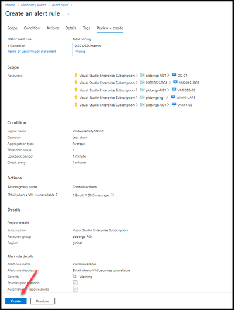
Task: Click subscription key icon in VM2019-DCR row
Action: [76, 82]
